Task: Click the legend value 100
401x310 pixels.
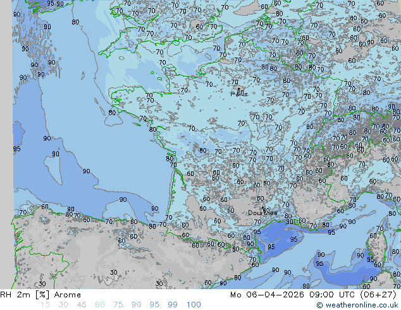Action: (194, 305)
